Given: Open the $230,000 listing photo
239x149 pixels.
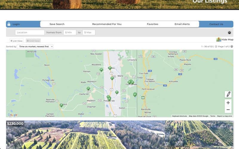Looking at the screenshot, I should pos(119,135).
